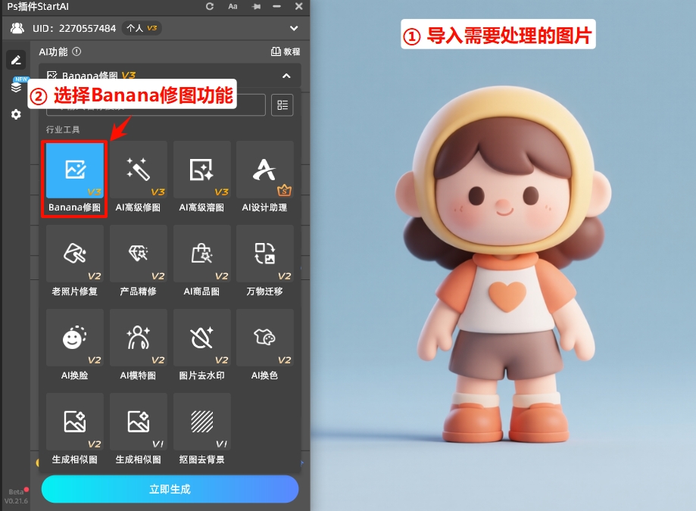The height and width of the screenshot is (511, 696).
Task: Open the AI设计助理 assistant
Action: pos(264,170)
